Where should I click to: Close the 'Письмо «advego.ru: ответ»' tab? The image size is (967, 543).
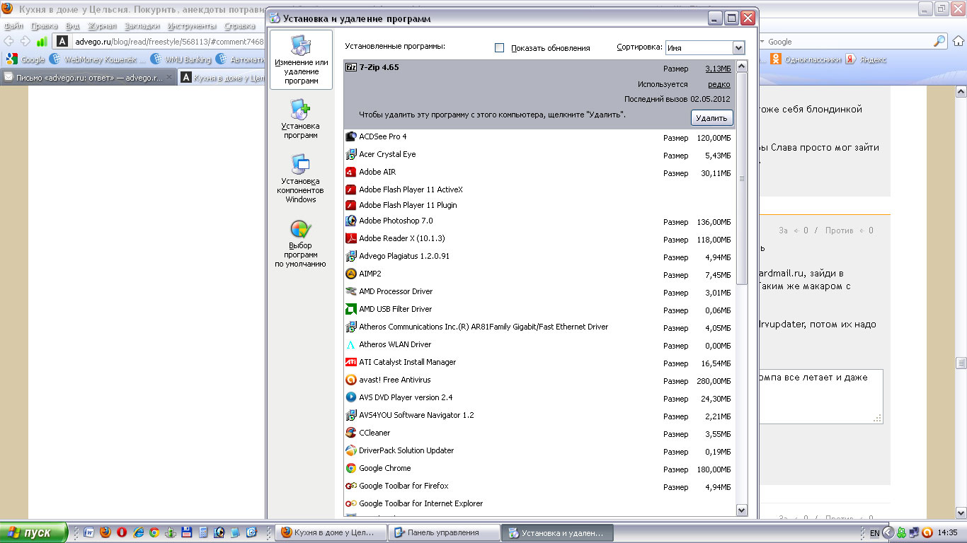[x=168, y=78]
